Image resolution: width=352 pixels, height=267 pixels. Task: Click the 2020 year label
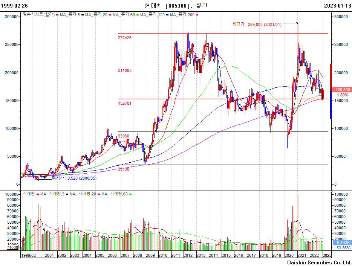(x=289, y=255)
